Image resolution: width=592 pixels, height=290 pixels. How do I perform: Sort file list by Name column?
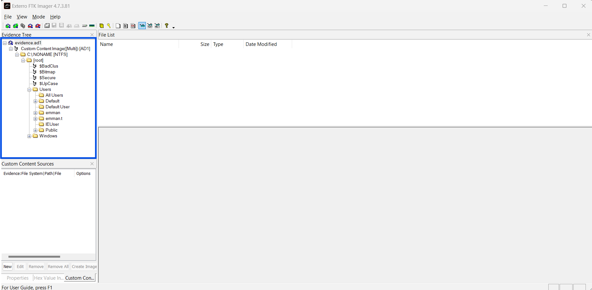coord(138,44)
